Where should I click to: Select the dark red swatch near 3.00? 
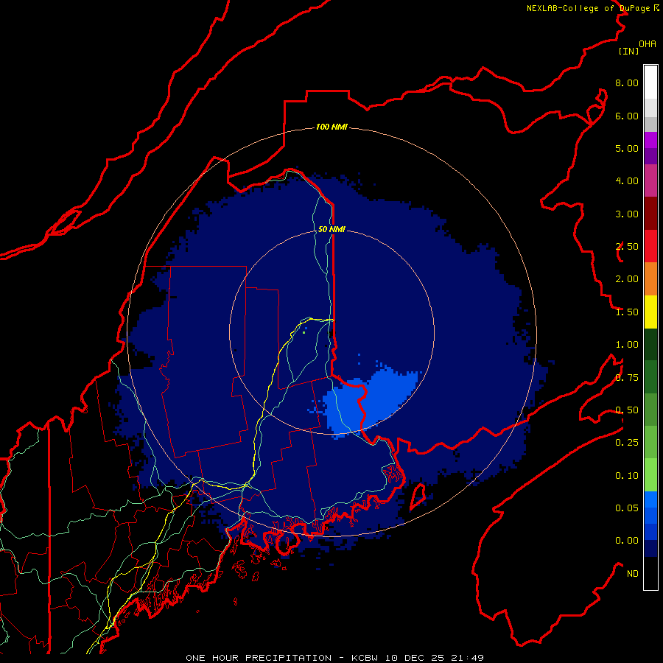click(650, 214)
